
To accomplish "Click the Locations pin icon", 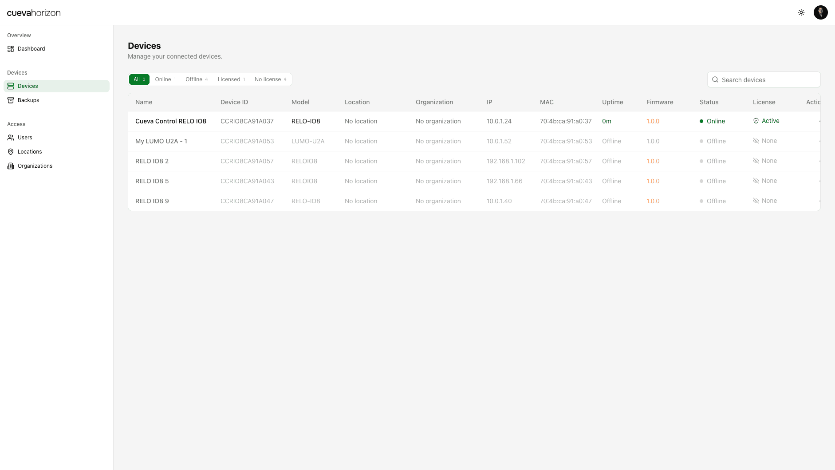I will (x=11, y=152).
